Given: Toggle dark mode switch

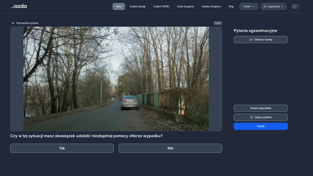Looking at the screenshot, I should coord(296,7).
